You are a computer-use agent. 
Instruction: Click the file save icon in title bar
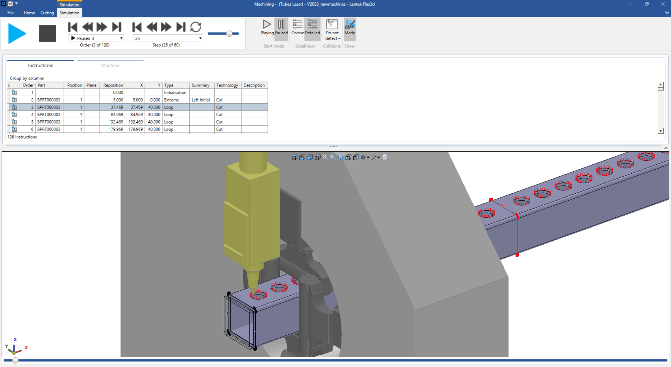[x=10, y=4]
